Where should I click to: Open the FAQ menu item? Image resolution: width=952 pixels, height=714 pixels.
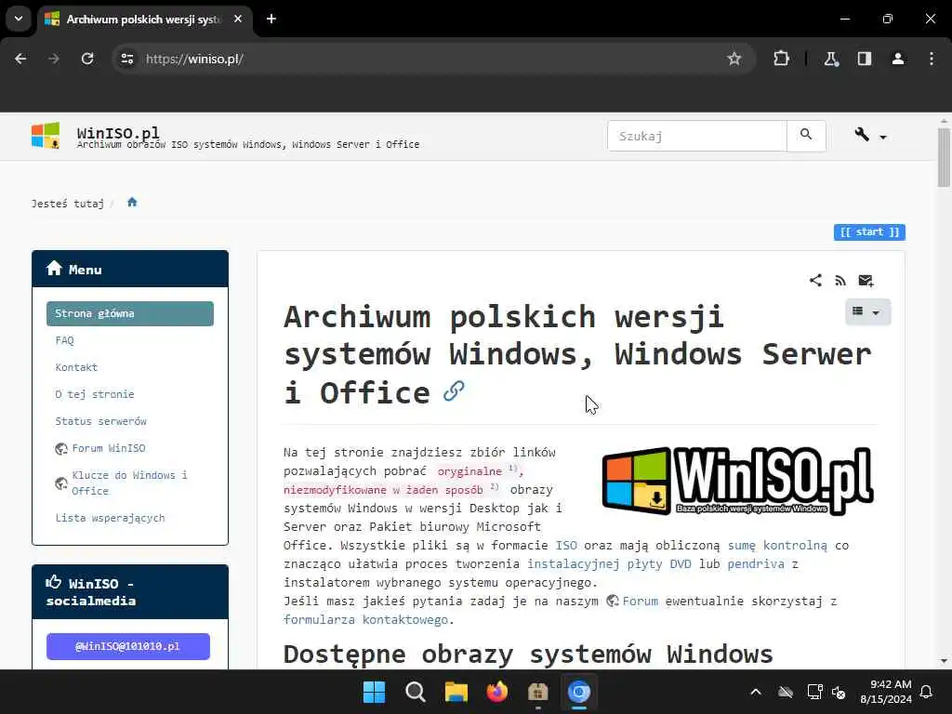[x=64, y=340]
